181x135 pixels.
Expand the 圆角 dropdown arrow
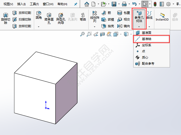click(39, 27)
